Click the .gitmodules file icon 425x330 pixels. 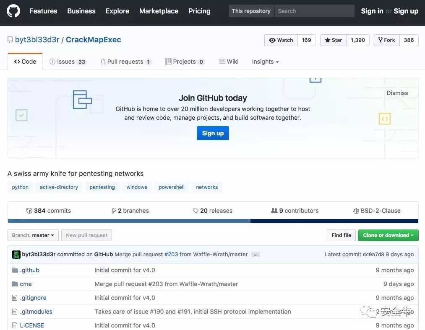(x=15, y=312)
